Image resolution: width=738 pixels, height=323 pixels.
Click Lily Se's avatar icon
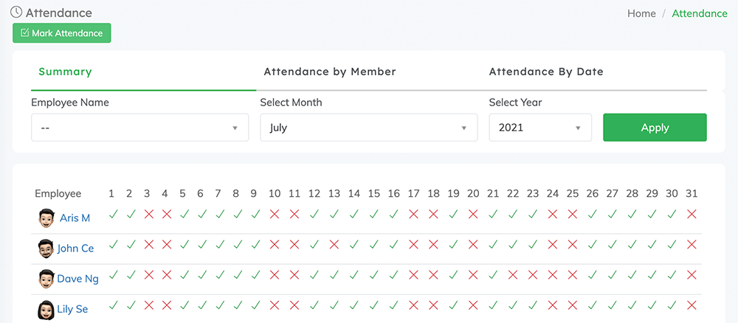[x=45, y=310]
